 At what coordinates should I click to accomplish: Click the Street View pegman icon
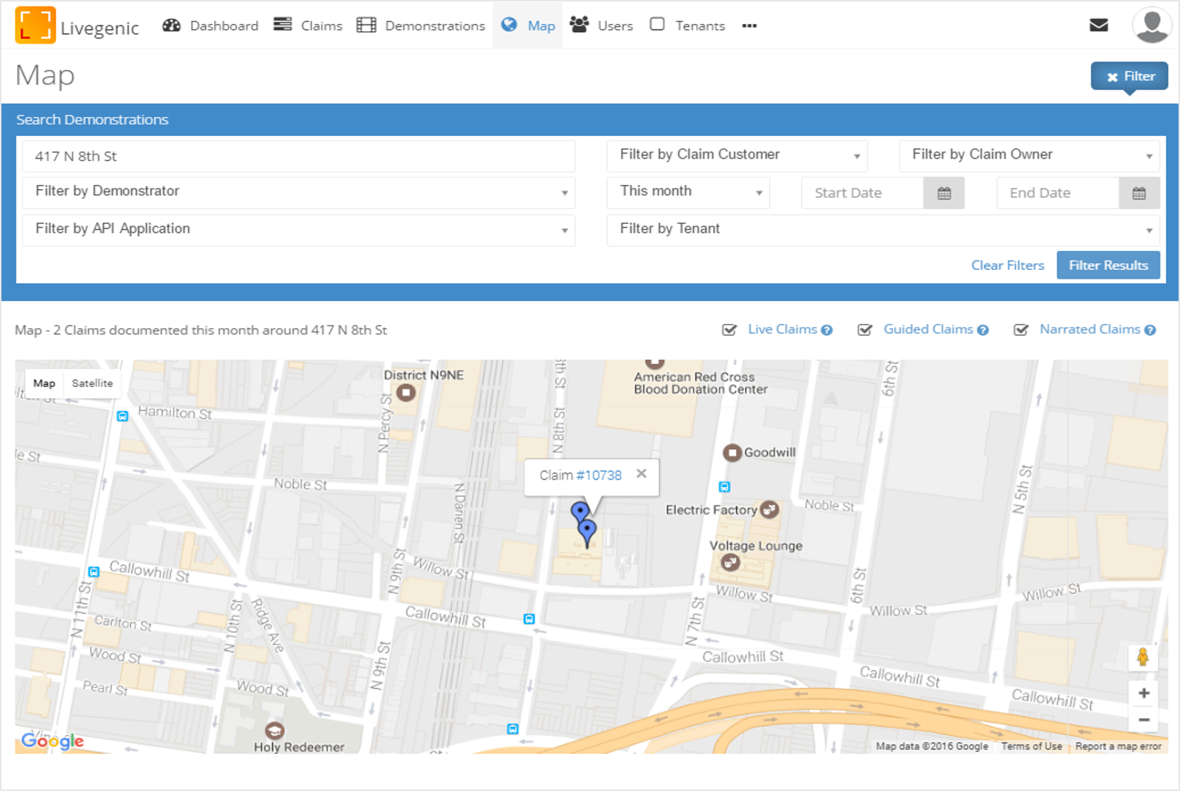coord(1143,657)
